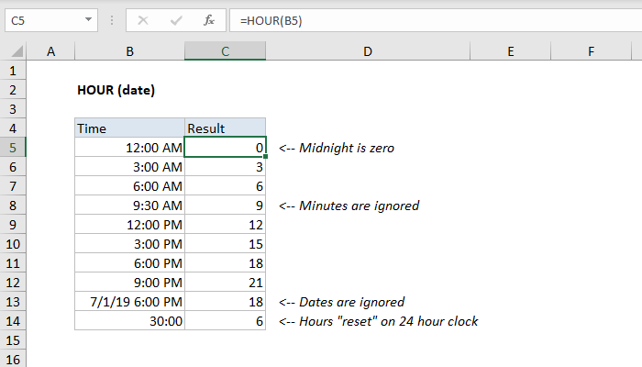Screen dimensions: 642x367
Task: Select column C header
Action: [226, 51]
